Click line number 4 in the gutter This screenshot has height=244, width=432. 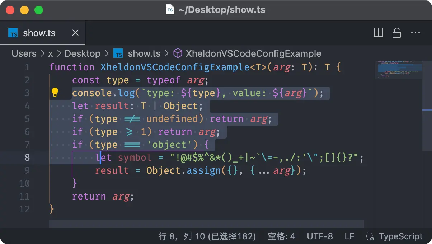point(27,106)
